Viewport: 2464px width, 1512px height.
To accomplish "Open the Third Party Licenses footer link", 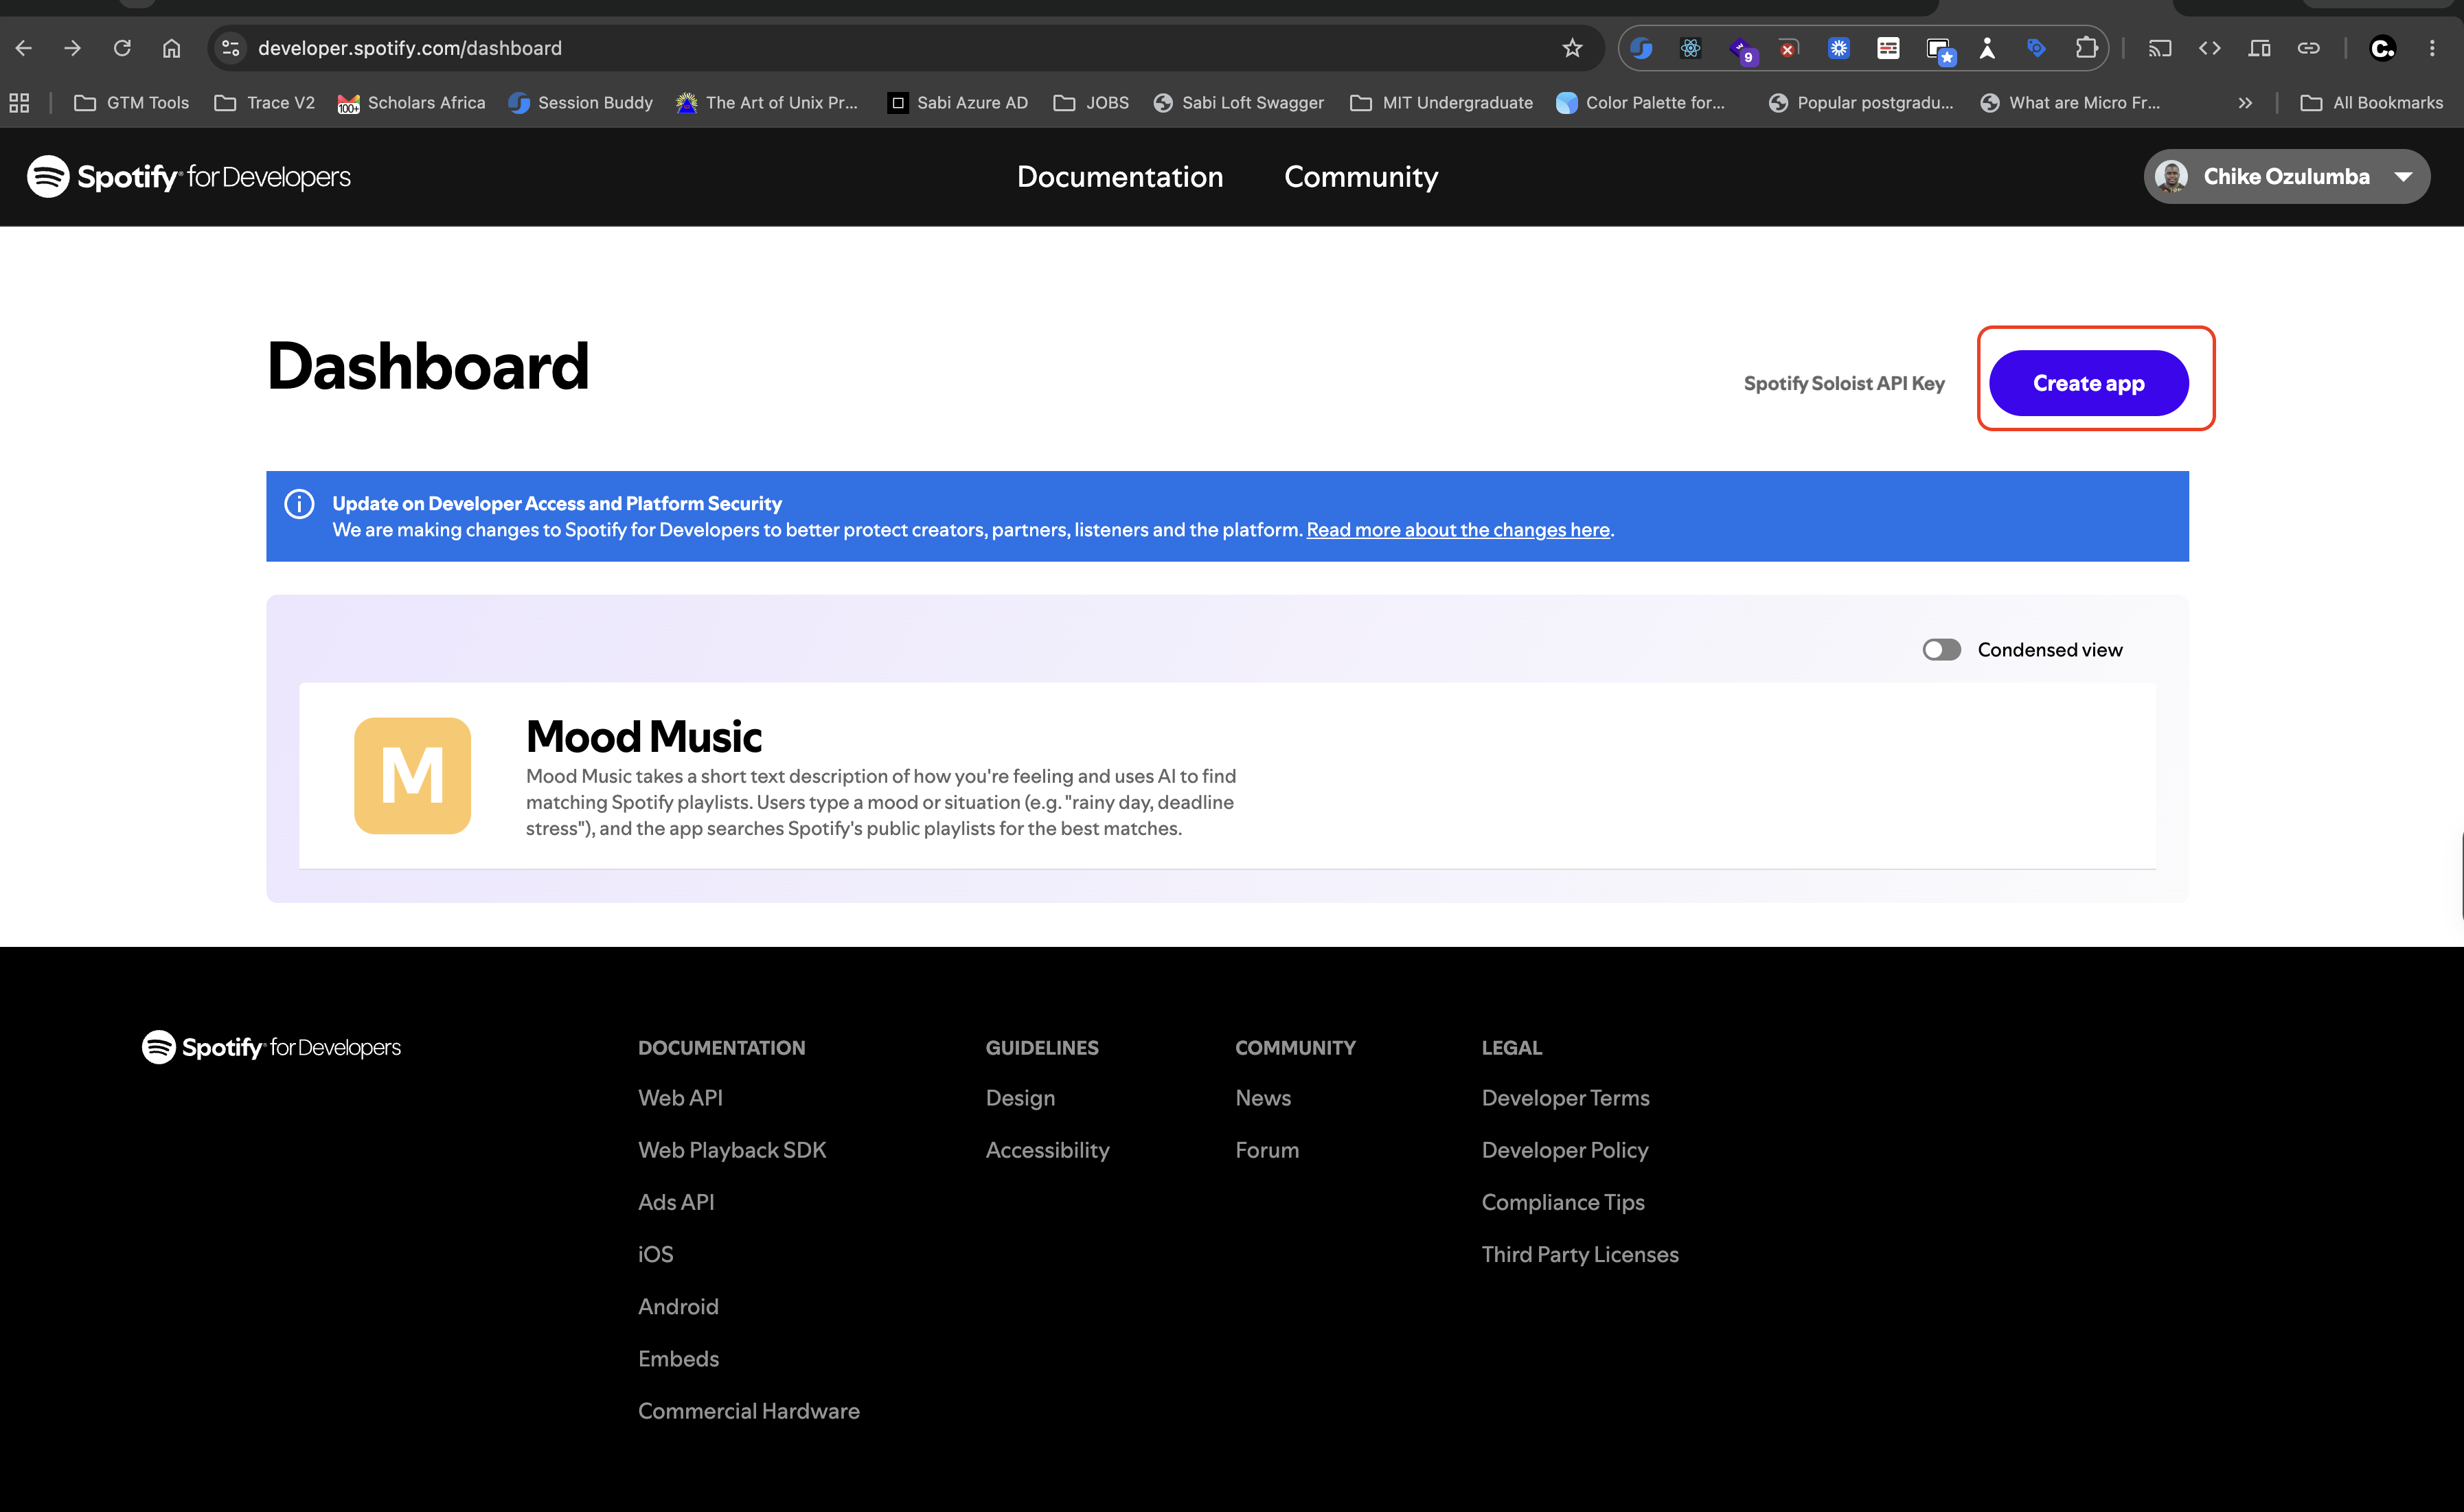I will tap(1580, 1254).
